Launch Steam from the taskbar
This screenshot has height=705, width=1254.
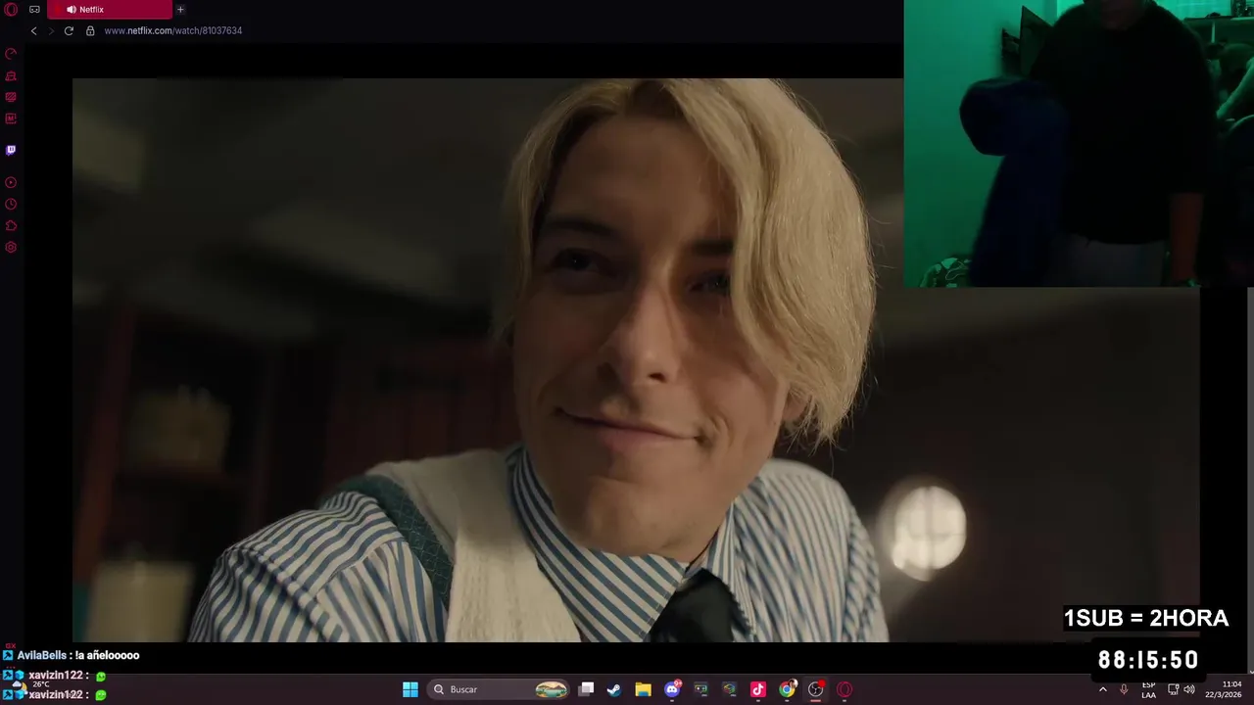[613, 689]
